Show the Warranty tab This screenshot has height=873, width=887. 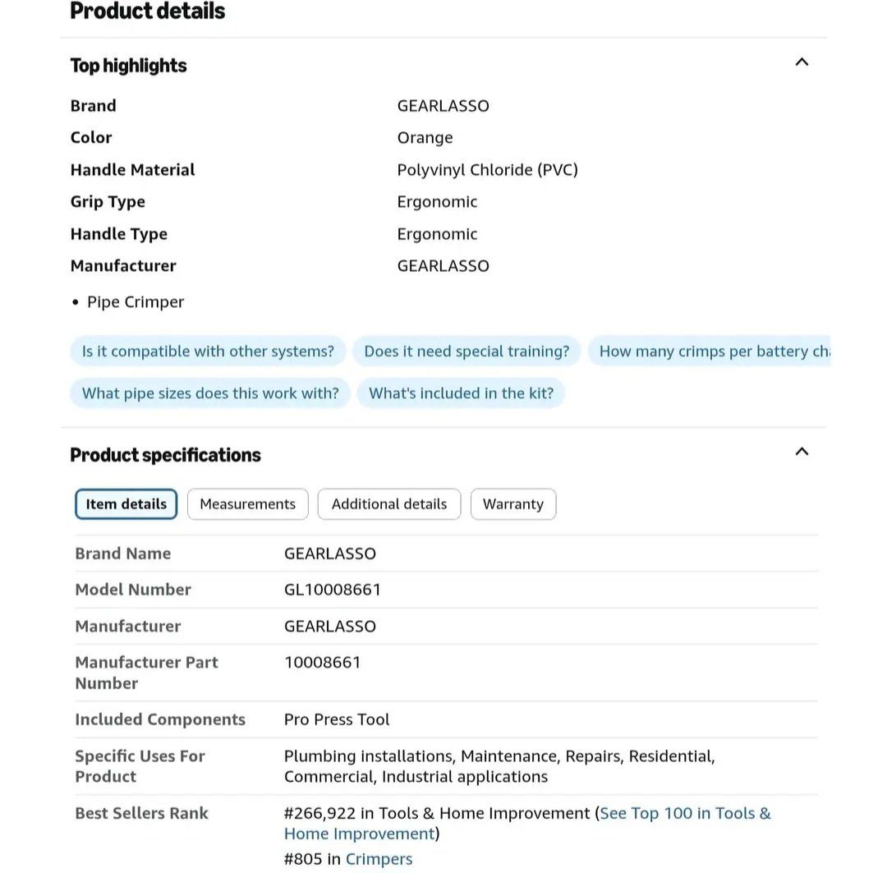click(512, 504)
